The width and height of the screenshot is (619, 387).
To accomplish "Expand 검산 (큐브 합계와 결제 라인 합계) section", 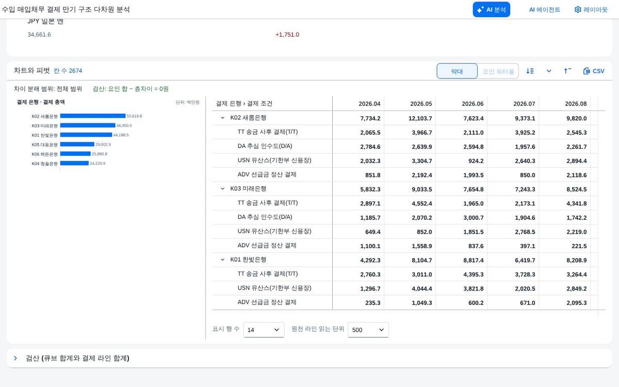I will tap(15, 358).
